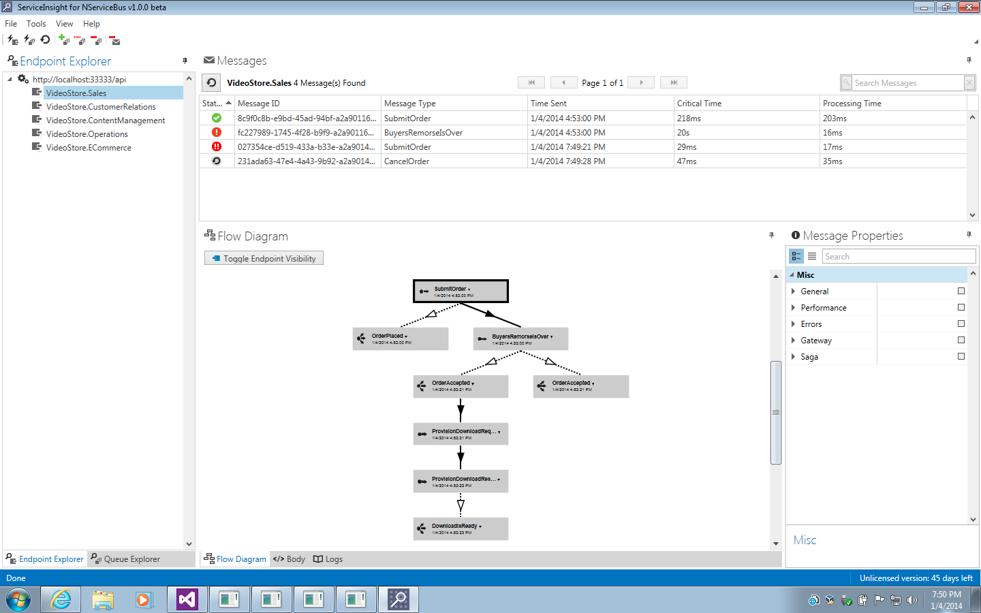Image resolution: width=981 pixels, height=613 pixels.
Task: Switch properties to alphabetical view
Action: coord(812,256)
